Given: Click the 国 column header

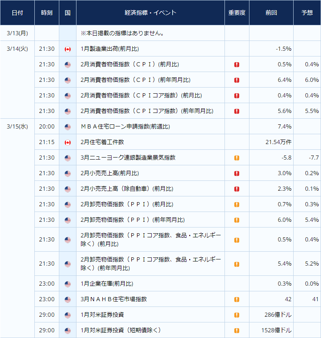Looking at the screenshot, I should tap(67, 13).
